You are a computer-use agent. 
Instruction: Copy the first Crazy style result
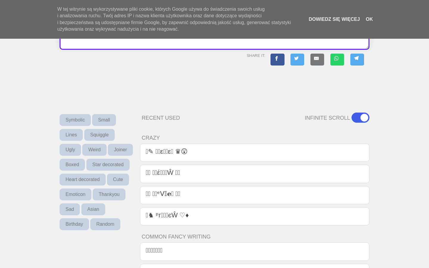254,152
